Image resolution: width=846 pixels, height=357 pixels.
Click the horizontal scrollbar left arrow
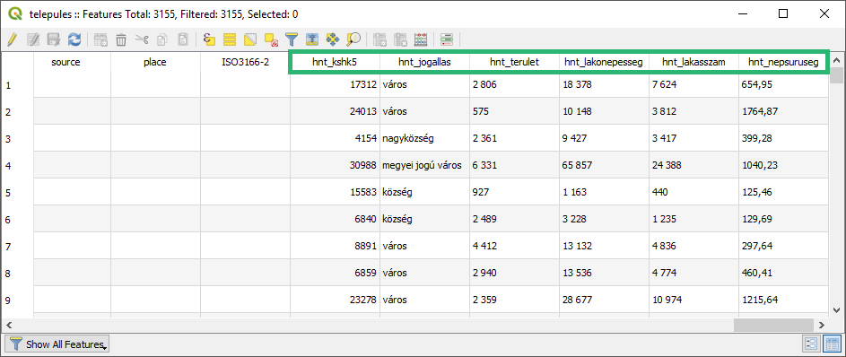[x=8, y=325]
